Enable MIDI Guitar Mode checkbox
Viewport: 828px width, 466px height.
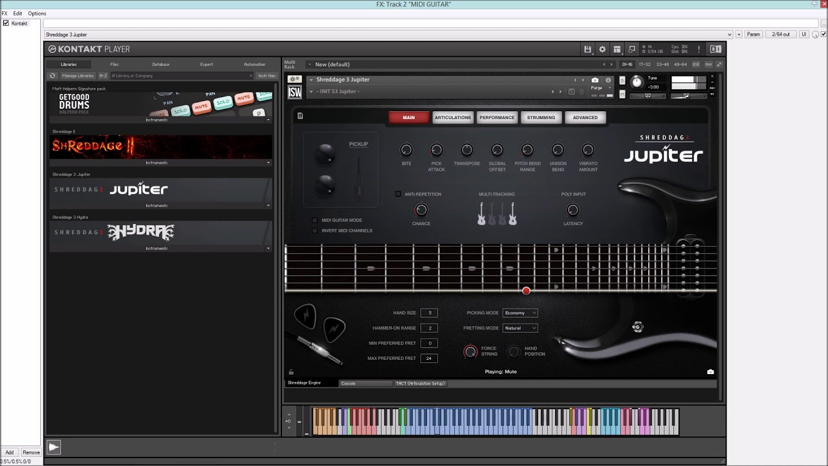[315, 220]
